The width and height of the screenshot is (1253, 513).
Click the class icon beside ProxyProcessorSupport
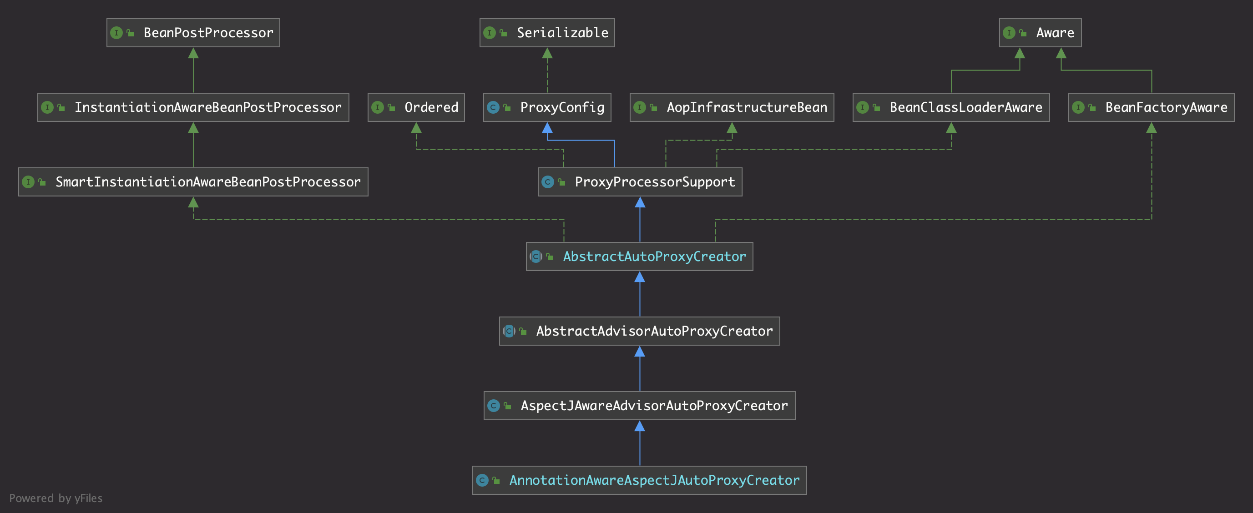(548, 182)
